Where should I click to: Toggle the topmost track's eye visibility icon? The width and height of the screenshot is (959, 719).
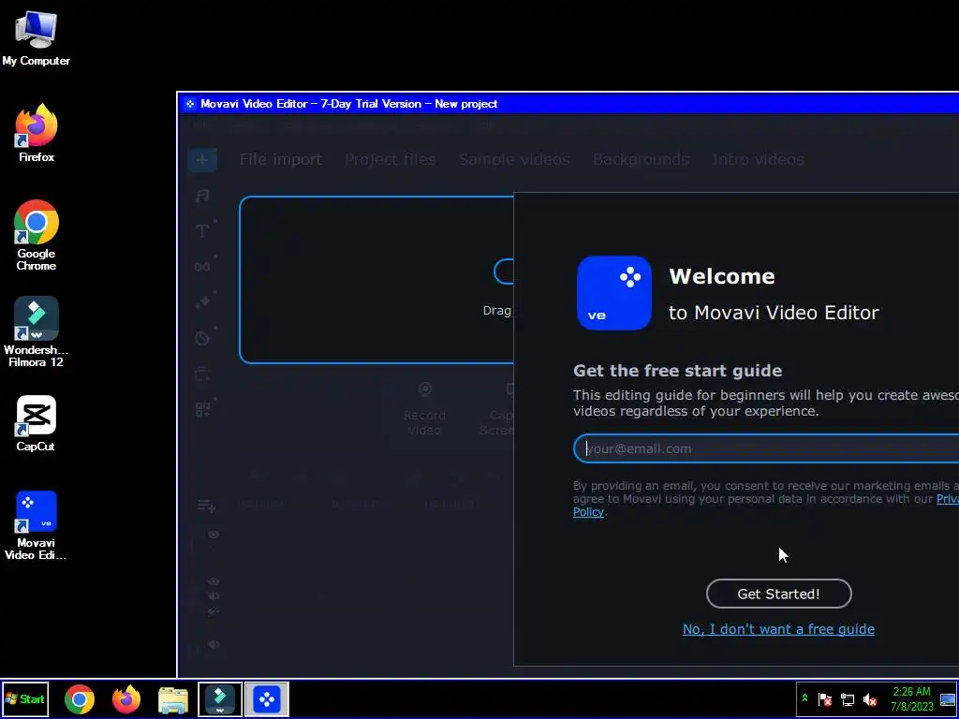pos(213,535)
